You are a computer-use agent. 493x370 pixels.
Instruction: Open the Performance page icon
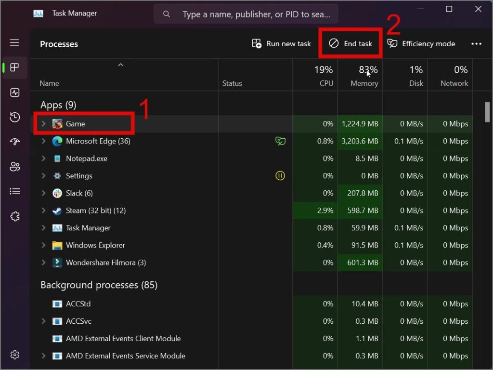[15, 92]
